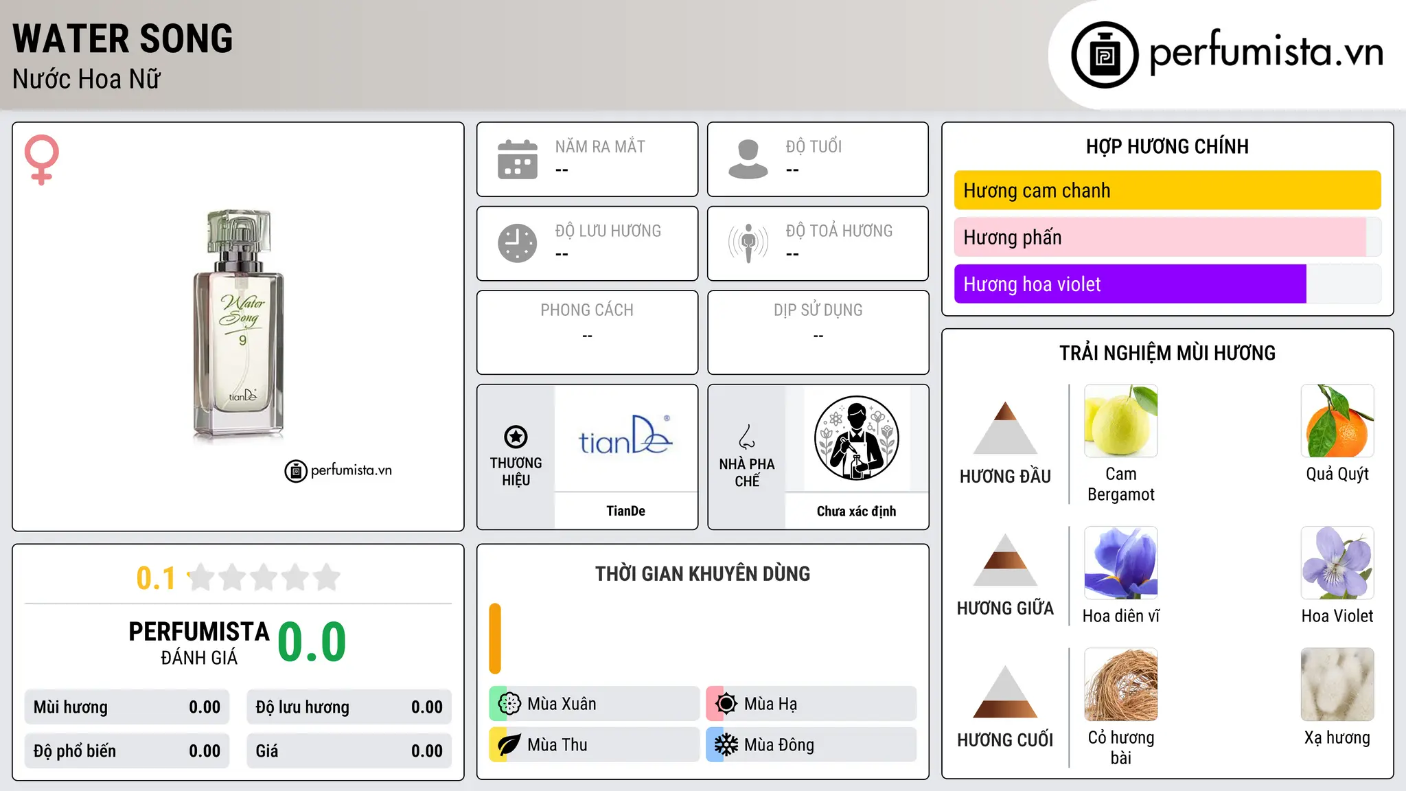
Task: Select the Mùa Xuân season
Action: 594,704
